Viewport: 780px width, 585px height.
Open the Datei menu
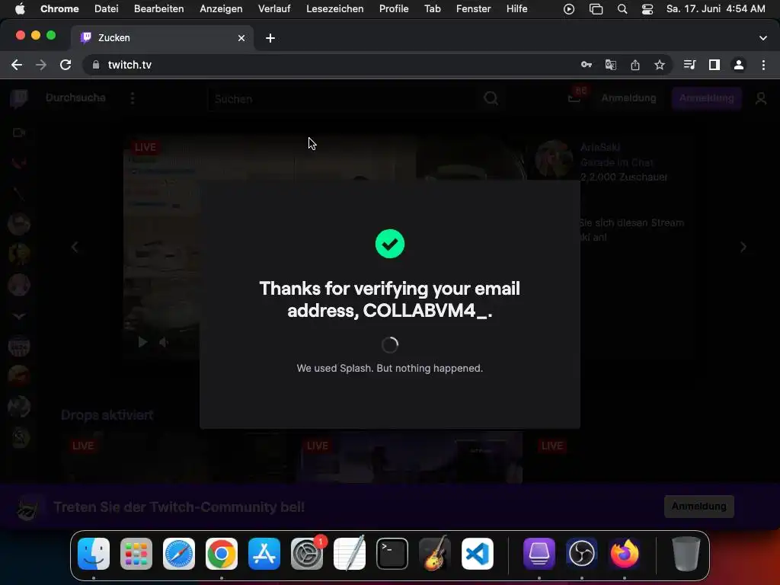coord(106,8)
